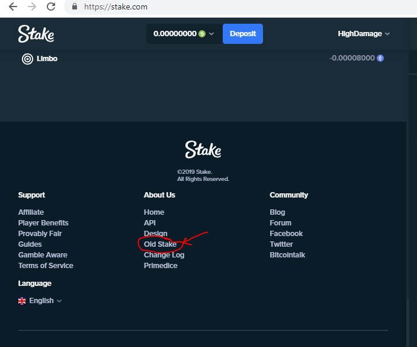Click the Community footer heading
This screenshot has width=417, height=347.
289,195
